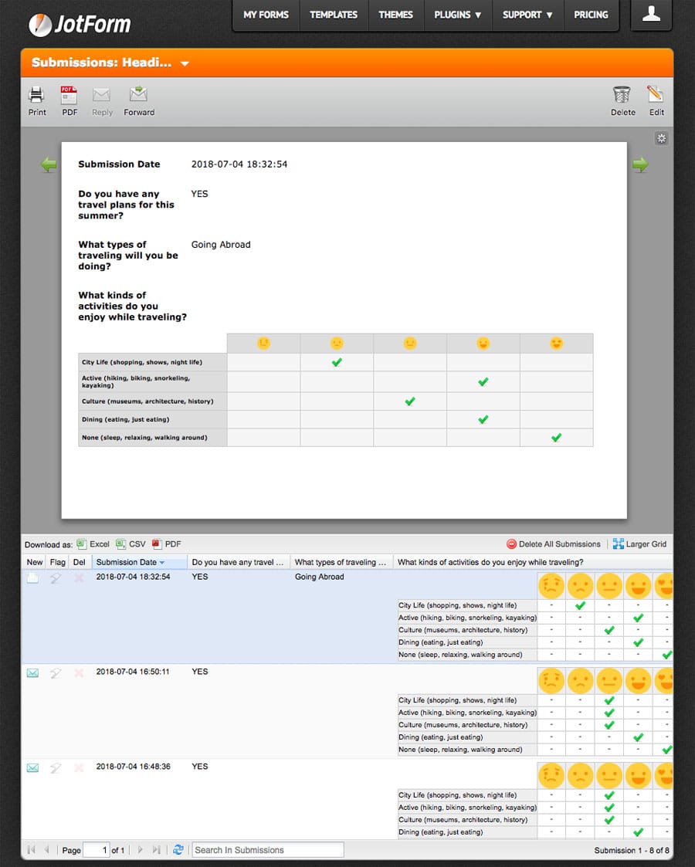Download submissions as CSV
Viewport: 695px width, 867px height.
point(131,544)
